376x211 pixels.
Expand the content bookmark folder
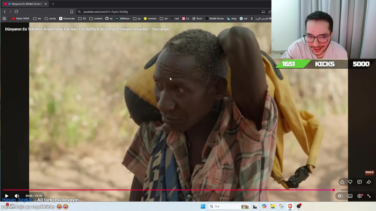(96, 18)
